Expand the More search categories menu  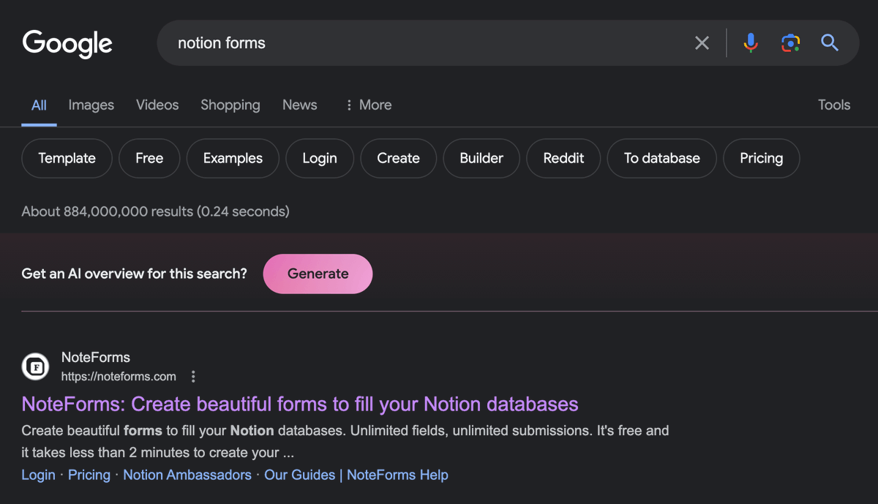pyautogui.click(x=368, y=105)
